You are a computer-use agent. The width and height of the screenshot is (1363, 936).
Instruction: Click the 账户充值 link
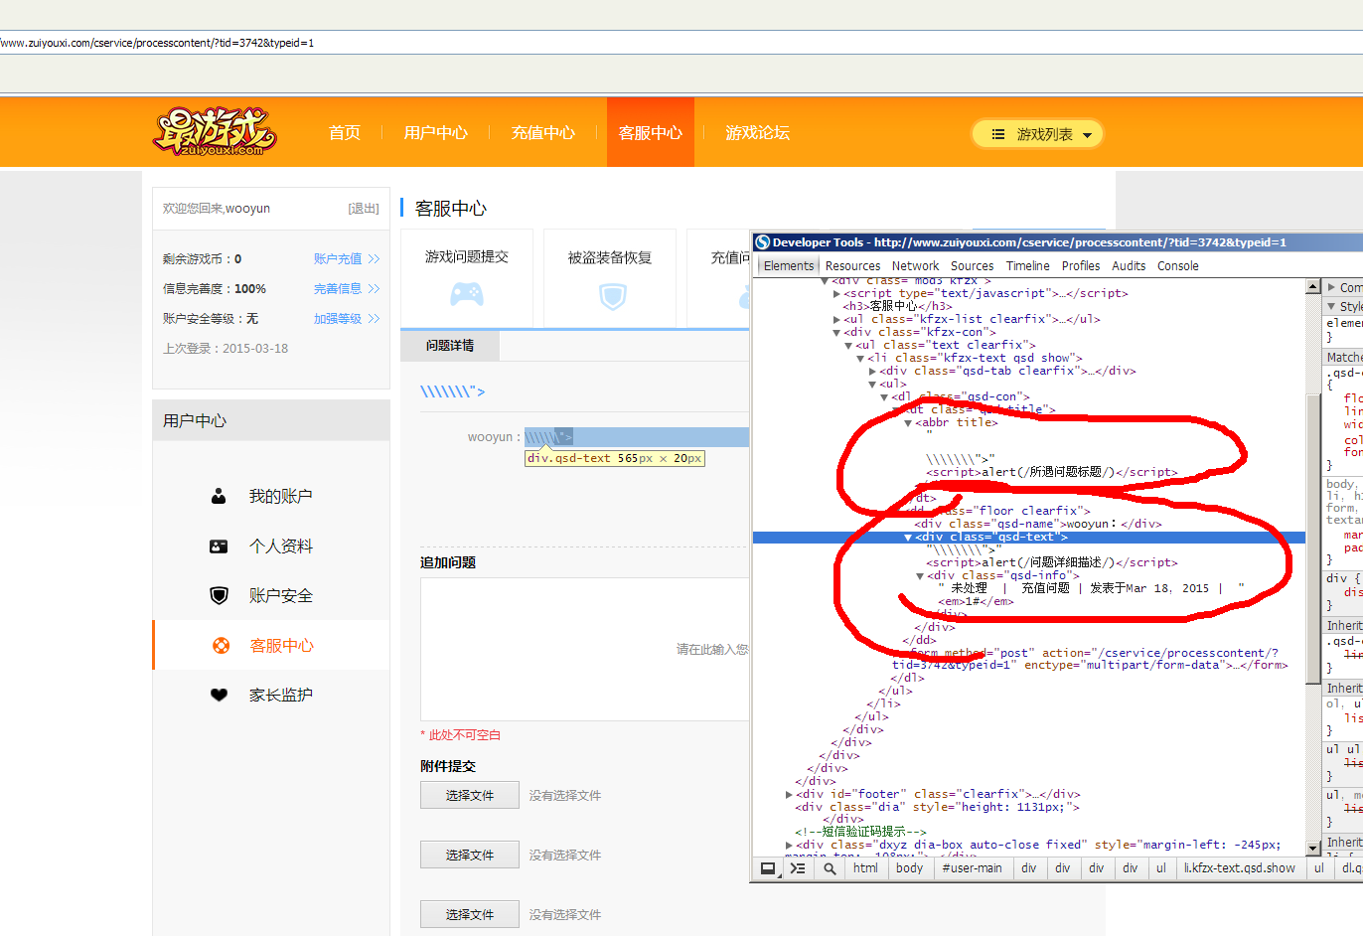coord(338,259)
